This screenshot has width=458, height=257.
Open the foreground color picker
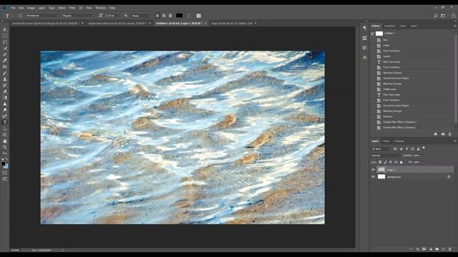click(3, 163)
